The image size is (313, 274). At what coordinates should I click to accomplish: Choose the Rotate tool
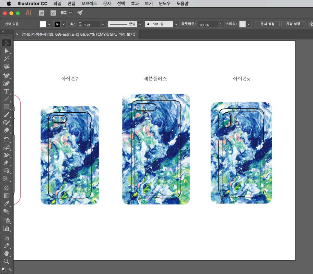click(x=6, y=139)
